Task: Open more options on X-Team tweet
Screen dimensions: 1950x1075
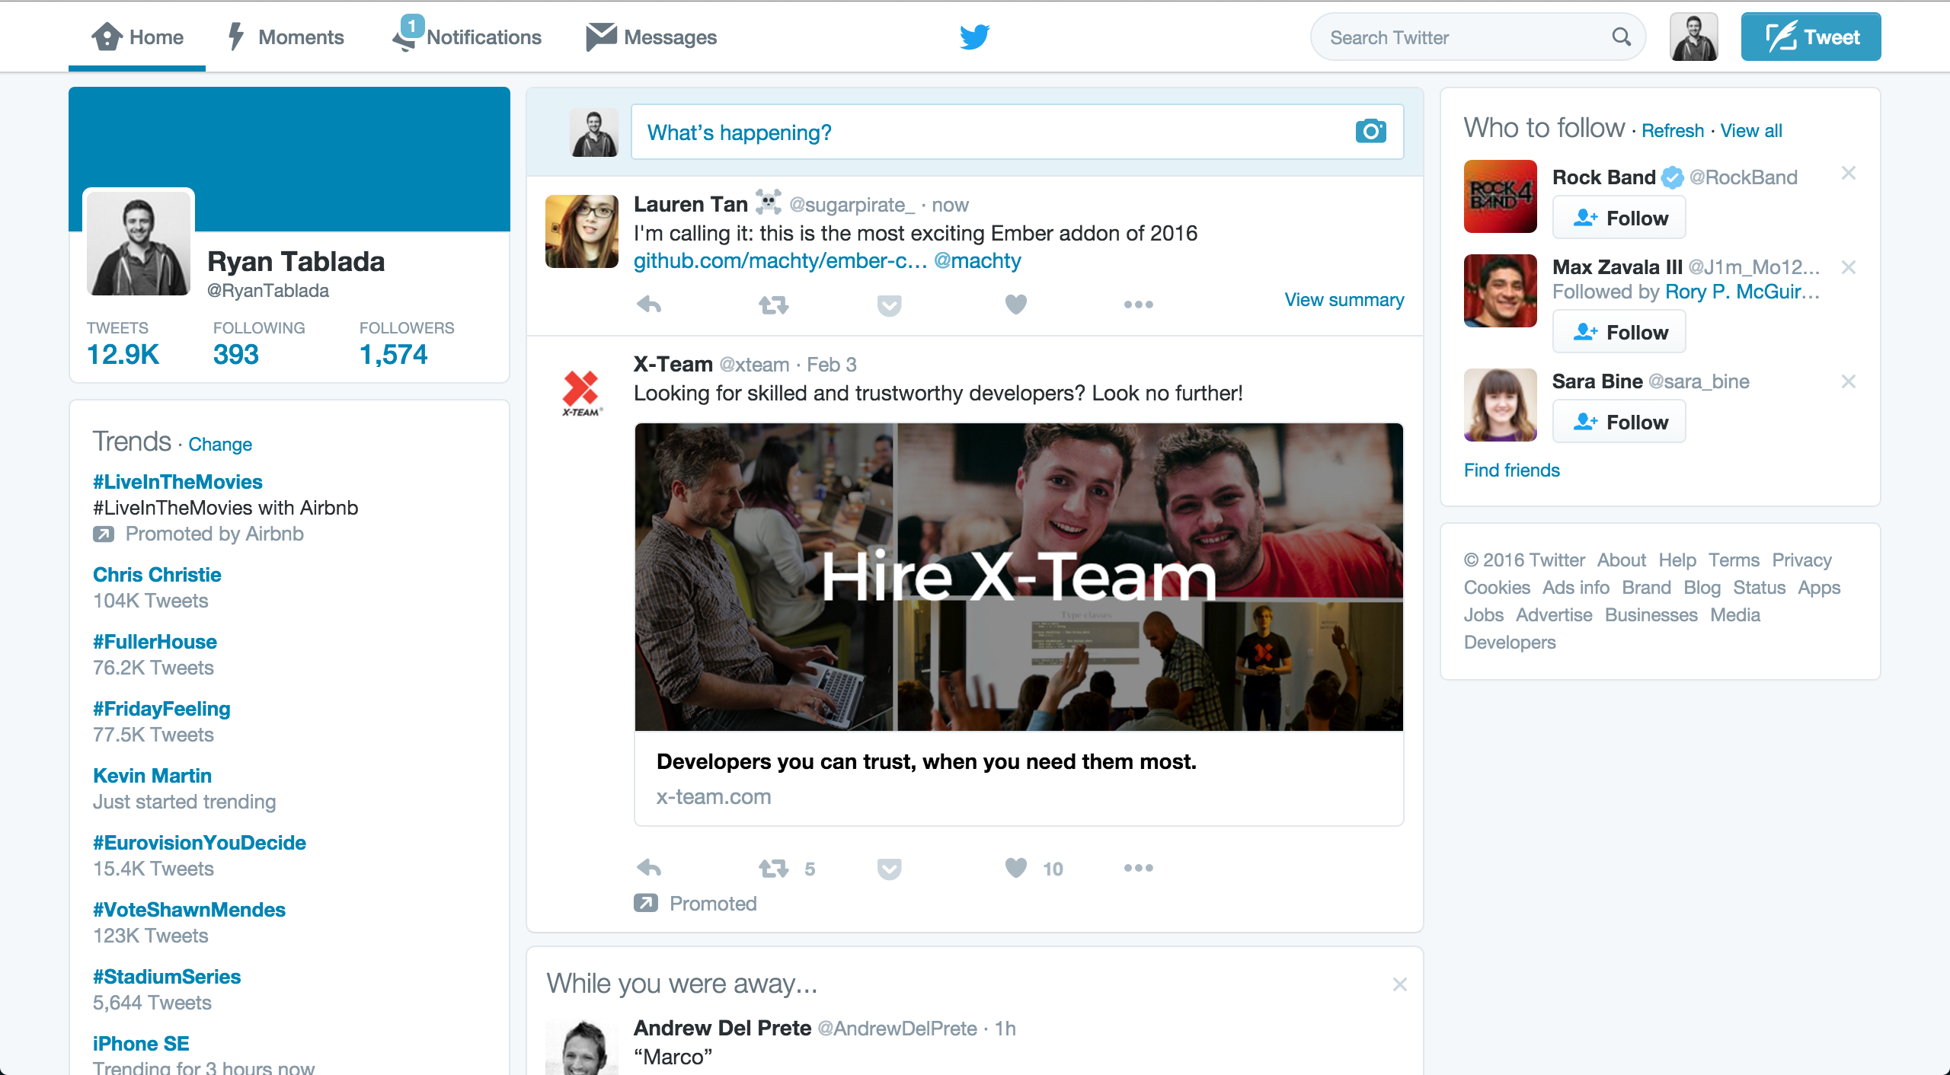Action: tap(1138, 868)
